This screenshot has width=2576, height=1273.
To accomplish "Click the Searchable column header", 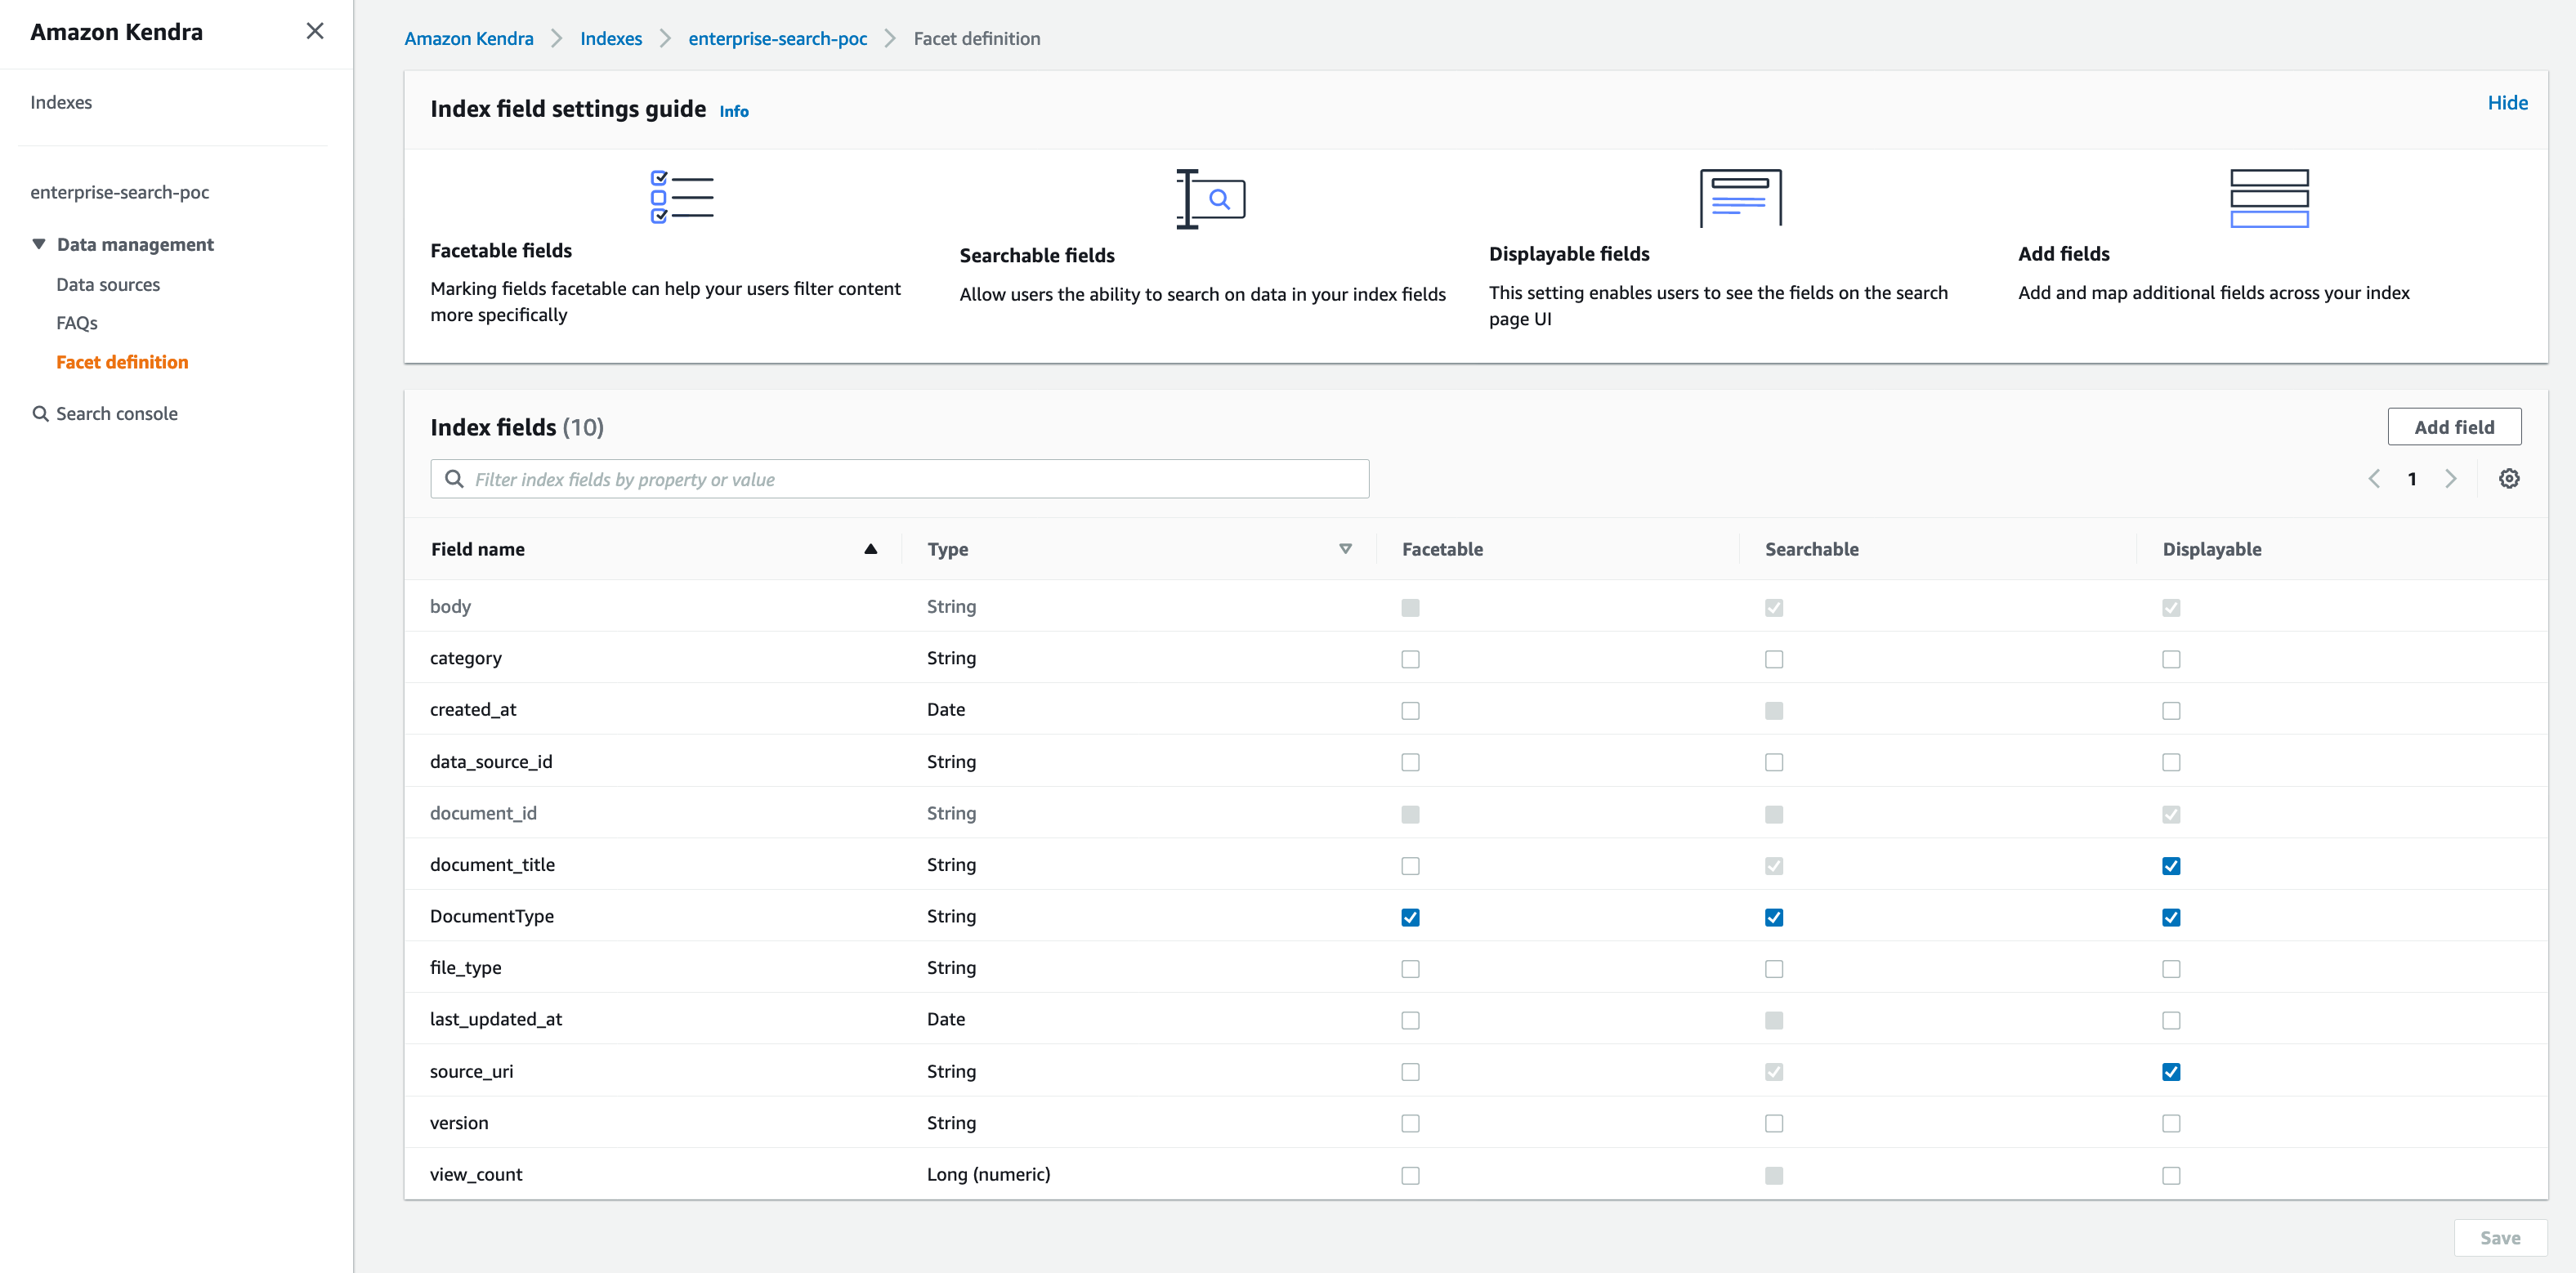I will 1811,549.
